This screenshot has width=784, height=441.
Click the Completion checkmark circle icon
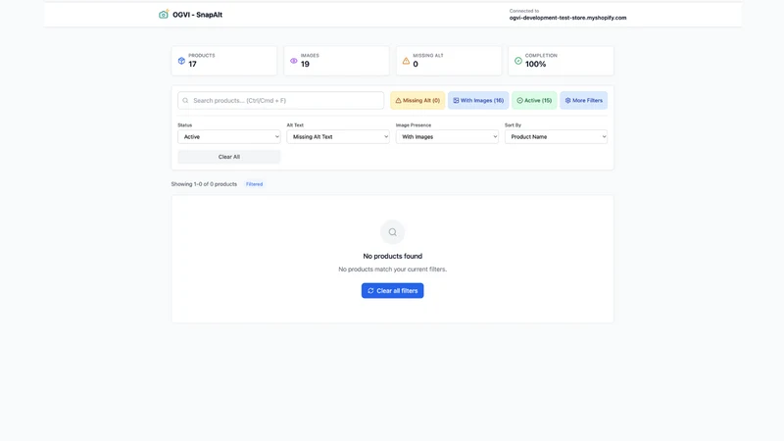click(518, 61)
